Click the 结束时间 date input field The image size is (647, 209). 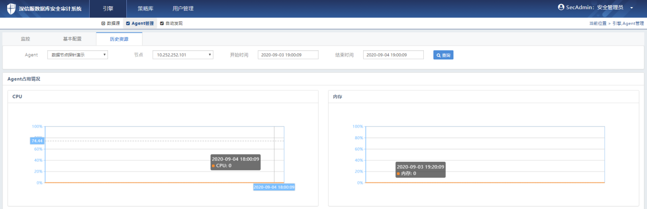coord(393,55)
